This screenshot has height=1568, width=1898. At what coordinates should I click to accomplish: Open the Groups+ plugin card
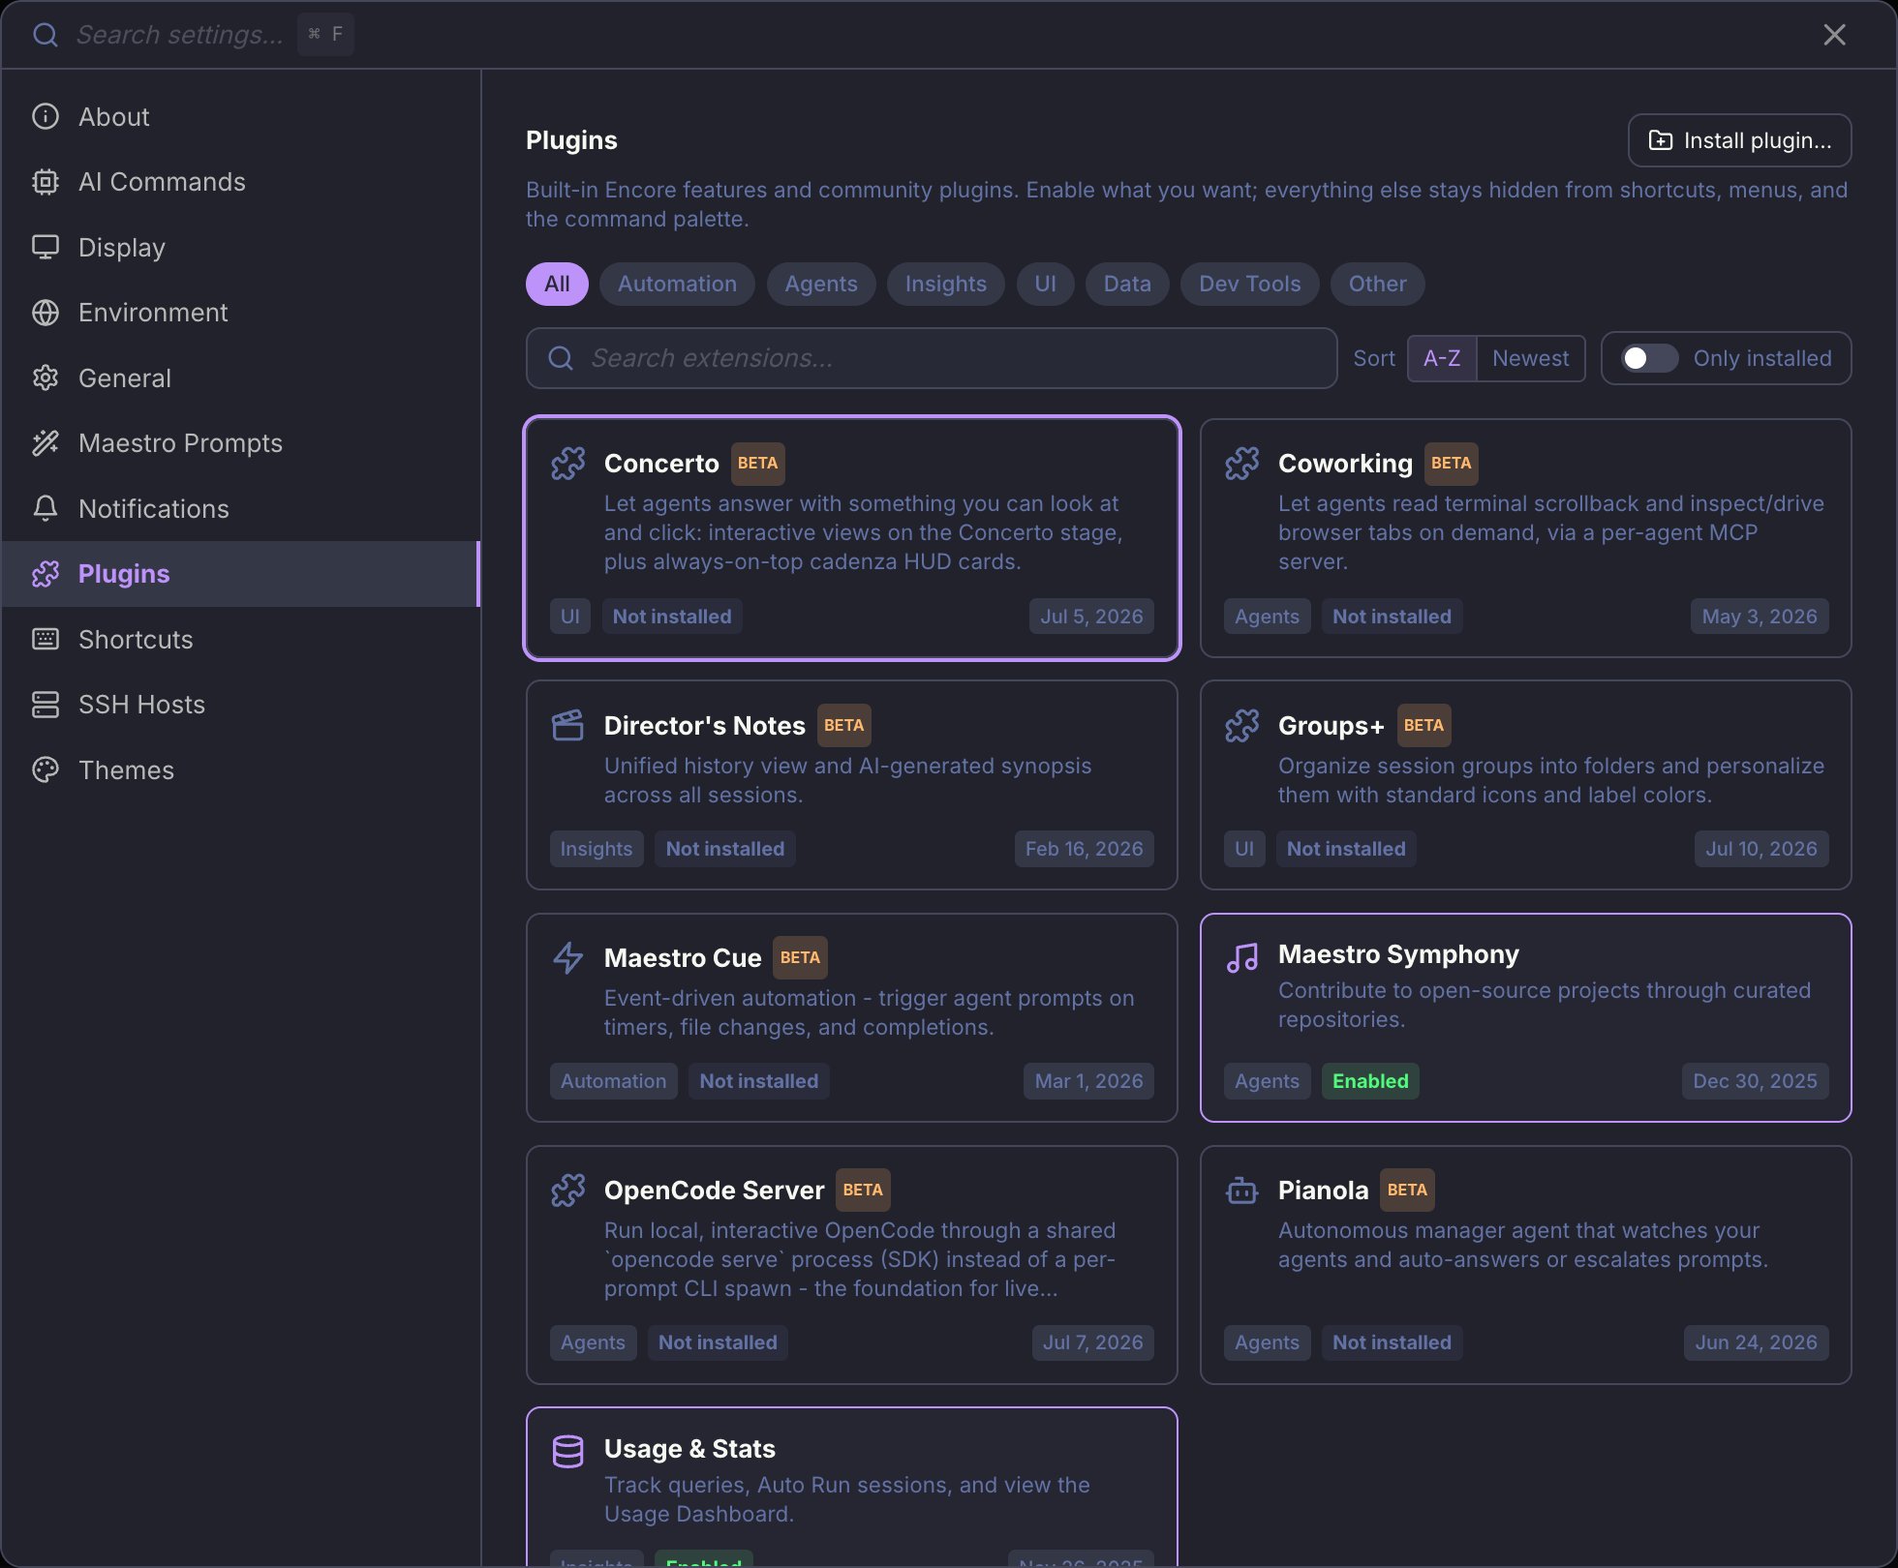[x=1525, y=785]
